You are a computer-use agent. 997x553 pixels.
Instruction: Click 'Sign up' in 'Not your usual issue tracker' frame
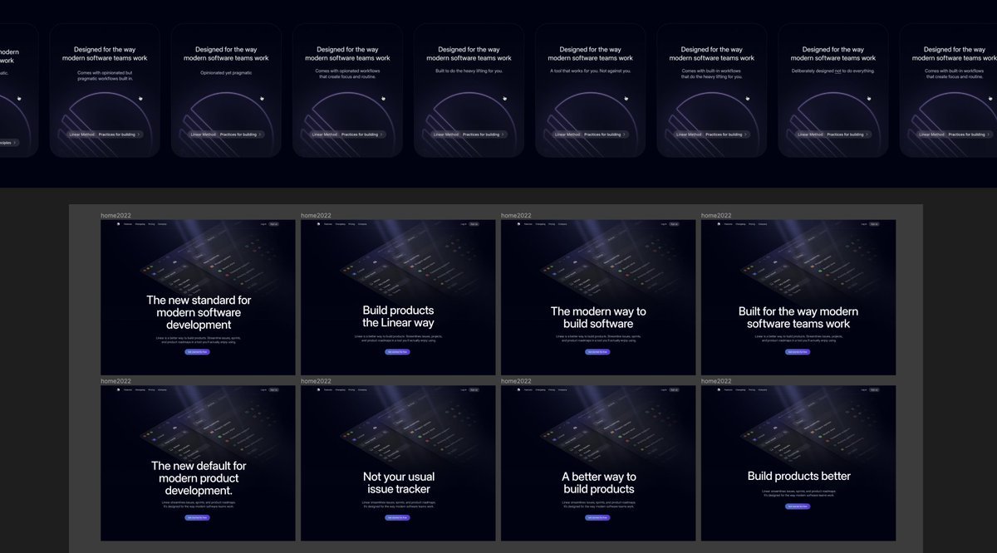474,389
